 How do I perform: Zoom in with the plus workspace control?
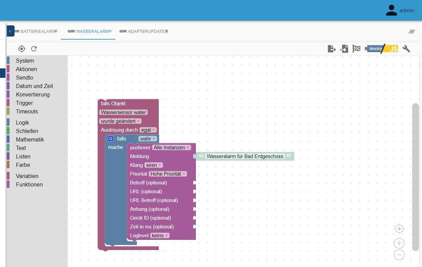pyautogui.click(x=399, y=243)
